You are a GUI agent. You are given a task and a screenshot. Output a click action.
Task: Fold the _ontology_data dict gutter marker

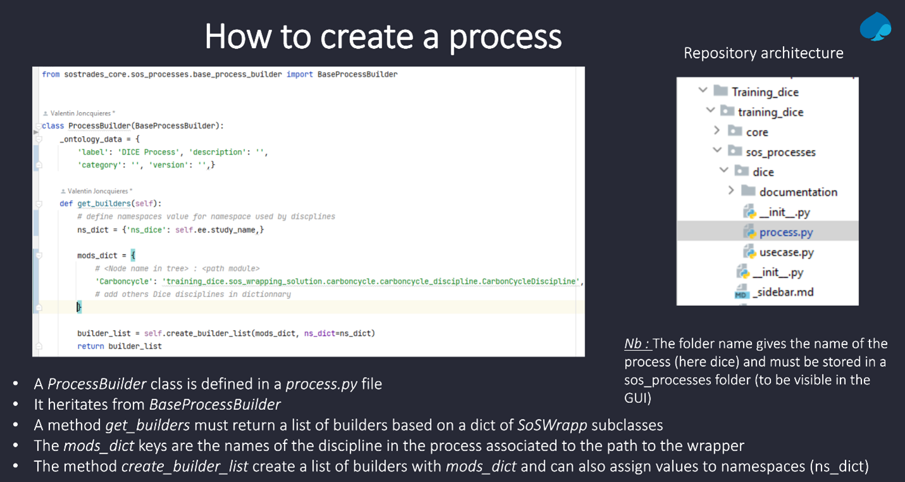pos(39,139)
